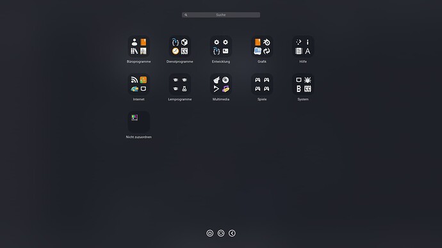Open the Entwicklung category folder

[221, 47]
